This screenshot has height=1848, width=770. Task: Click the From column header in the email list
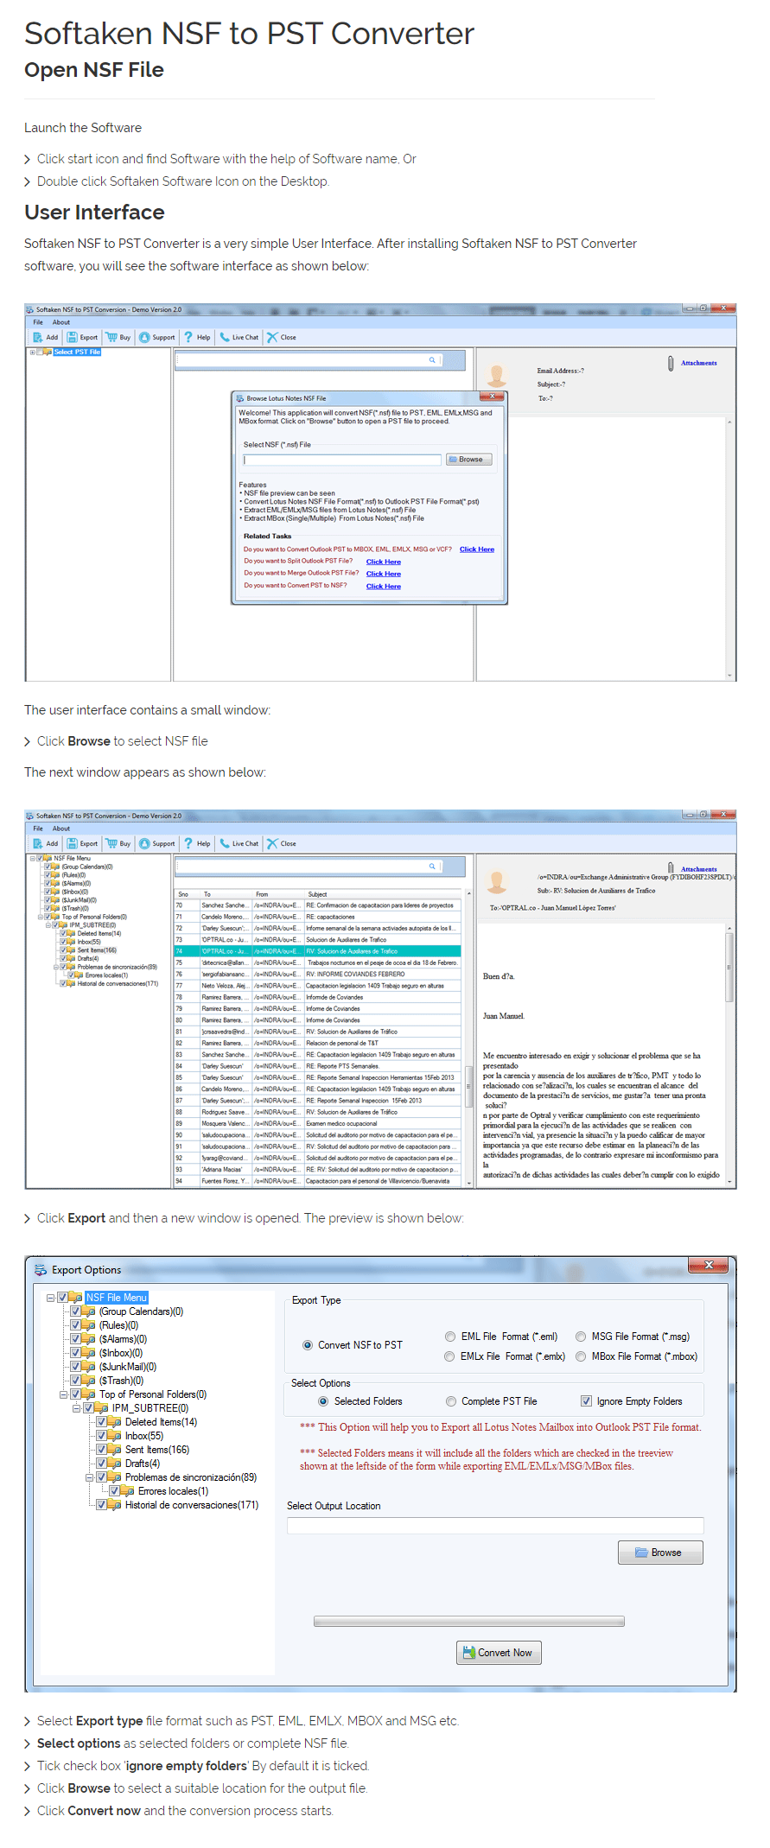(278, 894)
